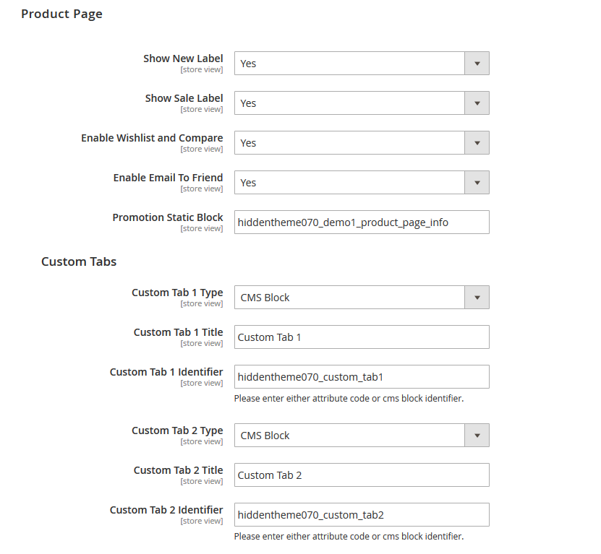Click store view label under Show New Label
The width and height of the screenshot is (601, 554).
(x=202, y=69)
